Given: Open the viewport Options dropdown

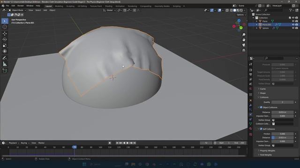Looking at the screenshot, I should (x=241, y=14).
